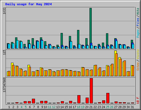
Task: Click the "115" visits axis value
Action: pyautogui.click(x=4, y=52)
